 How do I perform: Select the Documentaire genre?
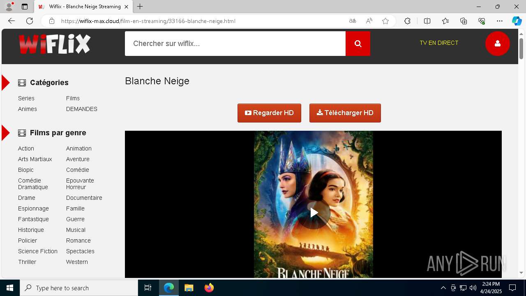pos(84,198)
